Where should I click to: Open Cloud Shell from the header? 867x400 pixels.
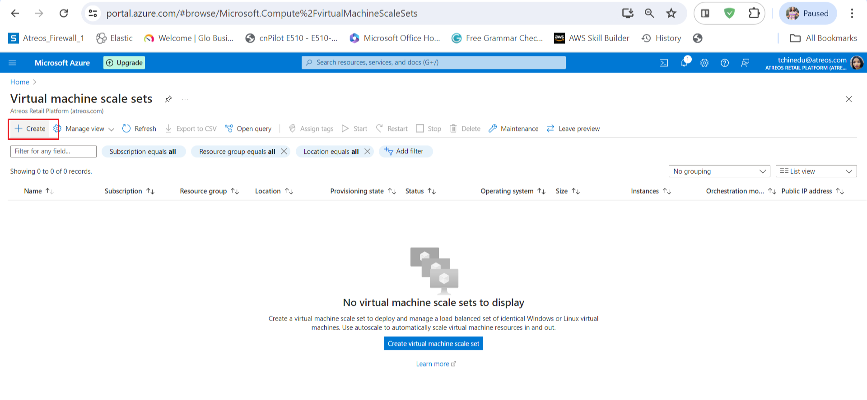[664, 63]
